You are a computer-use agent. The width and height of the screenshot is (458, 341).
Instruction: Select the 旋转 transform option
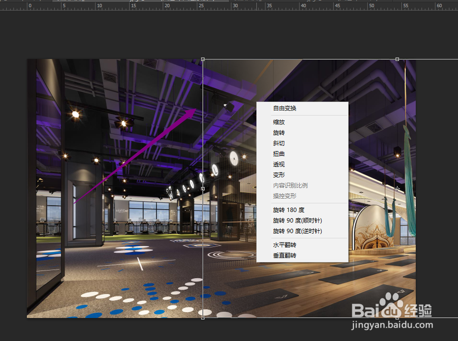click(x=302, y=133)
